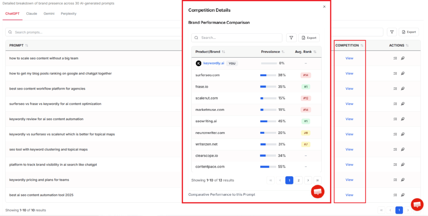Click feather icon for 'surferseo vs frase' row
This screenshot has height=216, width=428.
pyautogui.click(x=403, y=104)
